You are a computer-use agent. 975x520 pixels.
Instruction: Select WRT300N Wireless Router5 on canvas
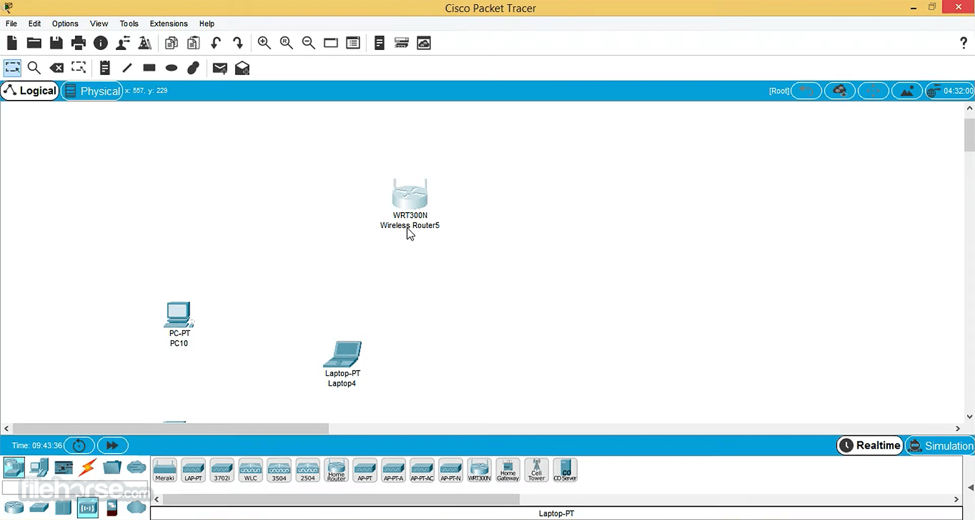click(x=409, y=195)
